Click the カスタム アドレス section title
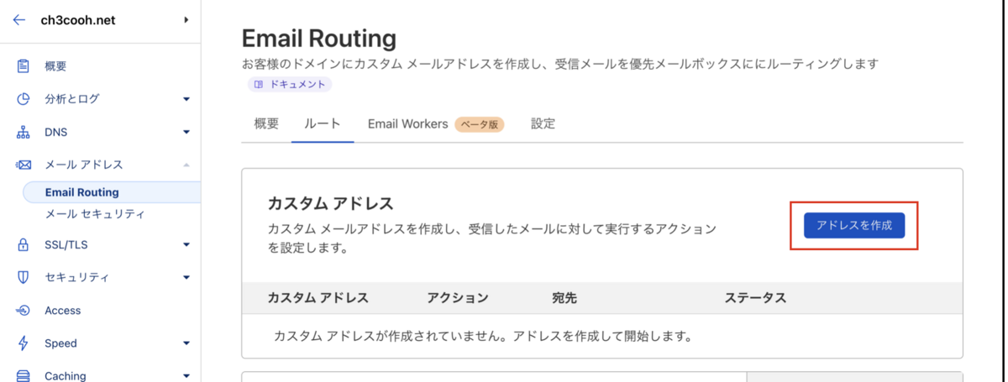The height and width of the screenshot is (382, 1008). (x=330, y=204)
